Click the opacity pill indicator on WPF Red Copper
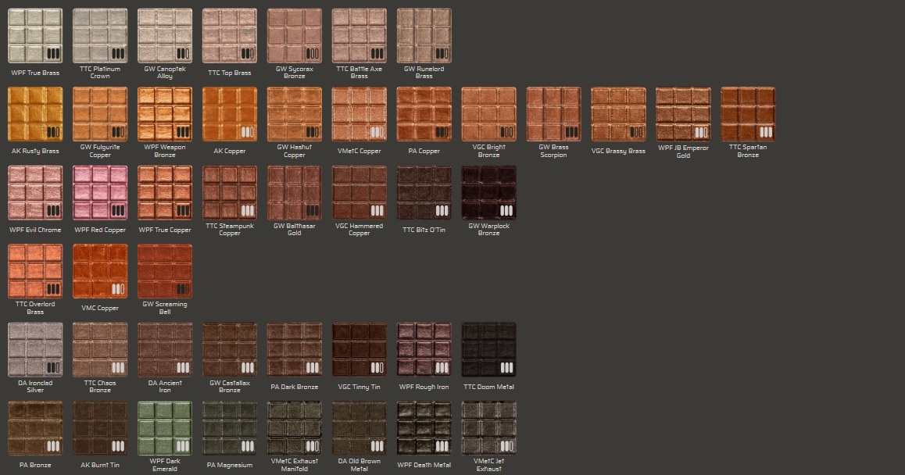Image resolution: width=905 pixels, height=475 pixels. 118,211
